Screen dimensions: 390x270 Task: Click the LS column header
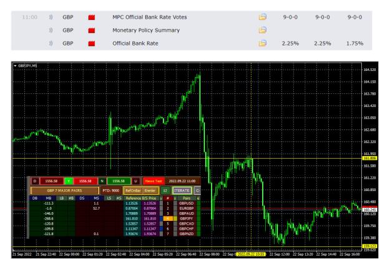point(109,198)
